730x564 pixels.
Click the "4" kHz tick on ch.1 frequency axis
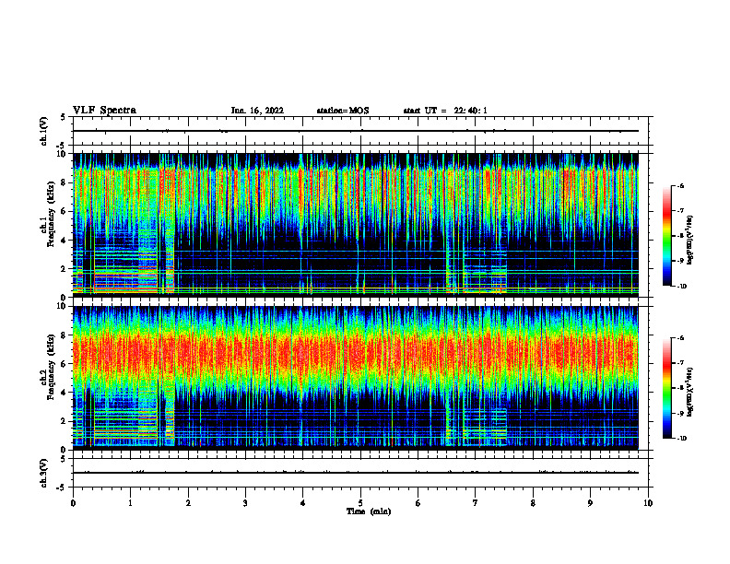(x=65, y=241)
